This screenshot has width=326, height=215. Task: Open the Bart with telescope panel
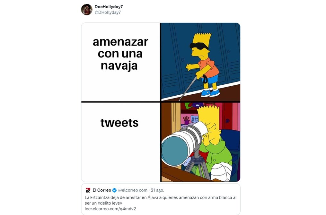[201, 142]
